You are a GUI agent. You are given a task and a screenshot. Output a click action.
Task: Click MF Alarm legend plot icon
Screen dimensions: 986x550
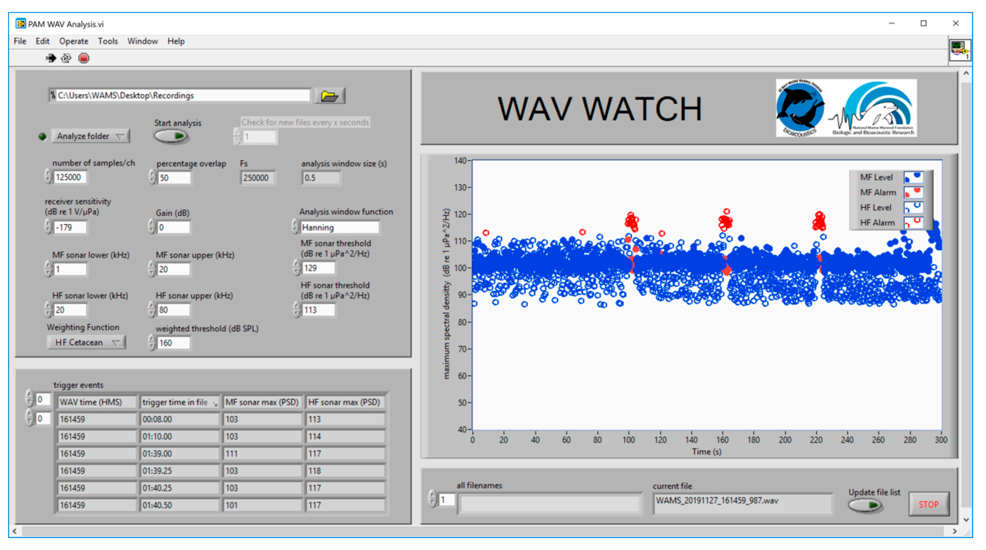click(x=913, y=192)
